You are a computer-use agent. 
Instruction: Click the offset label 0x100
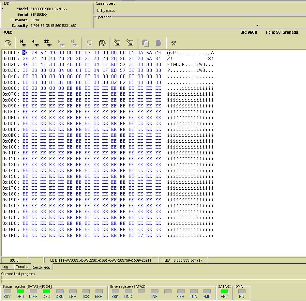coord(11,147)
